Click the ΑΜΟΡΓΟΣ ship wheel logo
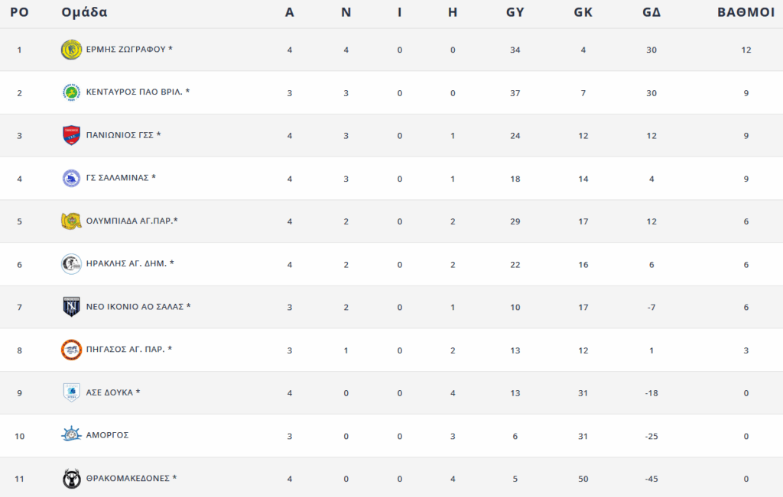The width and height of the screenshot is (783, 497). [71, 435]
